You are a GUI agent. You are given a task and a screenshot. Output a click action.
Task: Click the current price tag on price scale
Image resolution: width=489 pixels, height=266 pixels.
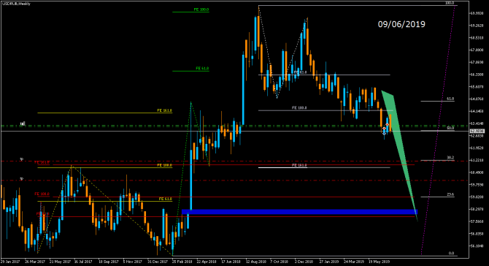point(477,131)
